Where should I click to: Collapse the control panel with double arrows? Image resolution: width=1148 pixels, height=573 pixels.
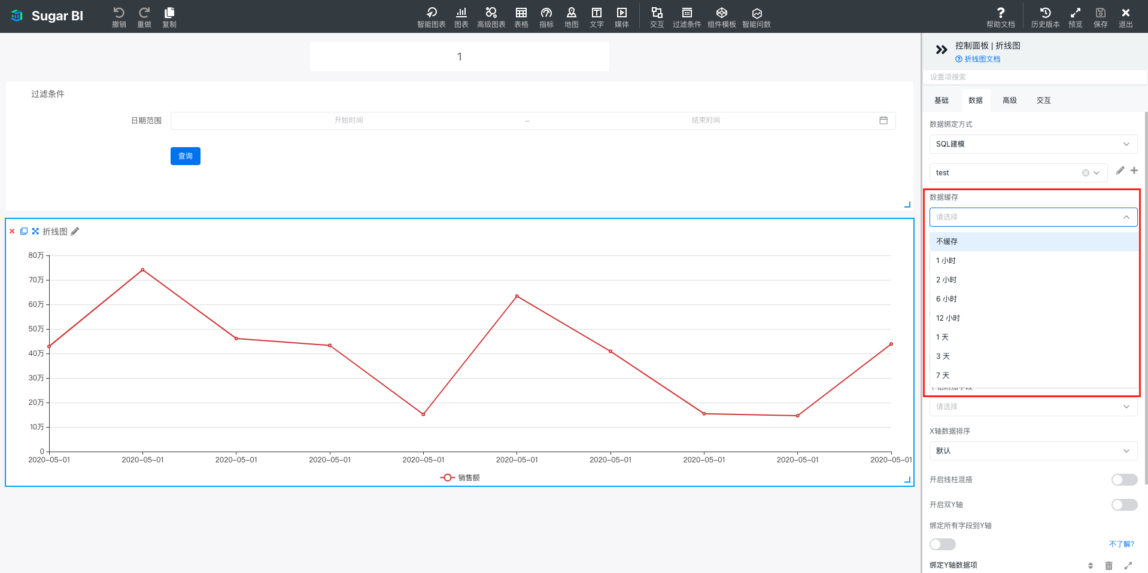(942, 50)
